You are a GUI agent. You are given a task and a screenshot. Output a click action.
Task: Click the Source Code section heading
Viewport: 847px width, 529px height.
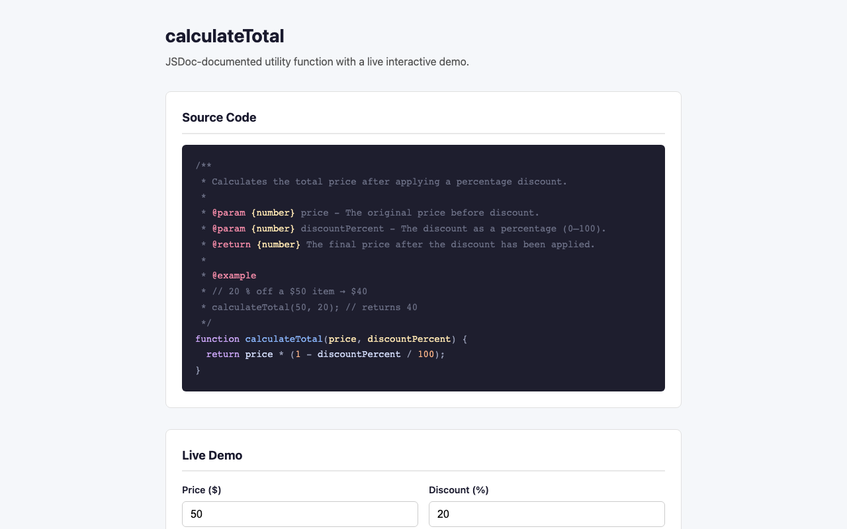click(x=219, y=118)
